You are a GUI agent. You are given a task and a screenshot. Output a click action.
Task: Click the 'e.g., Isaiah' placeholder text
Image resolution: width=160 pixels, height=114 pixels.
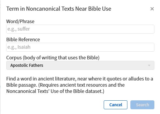[19, 47]
